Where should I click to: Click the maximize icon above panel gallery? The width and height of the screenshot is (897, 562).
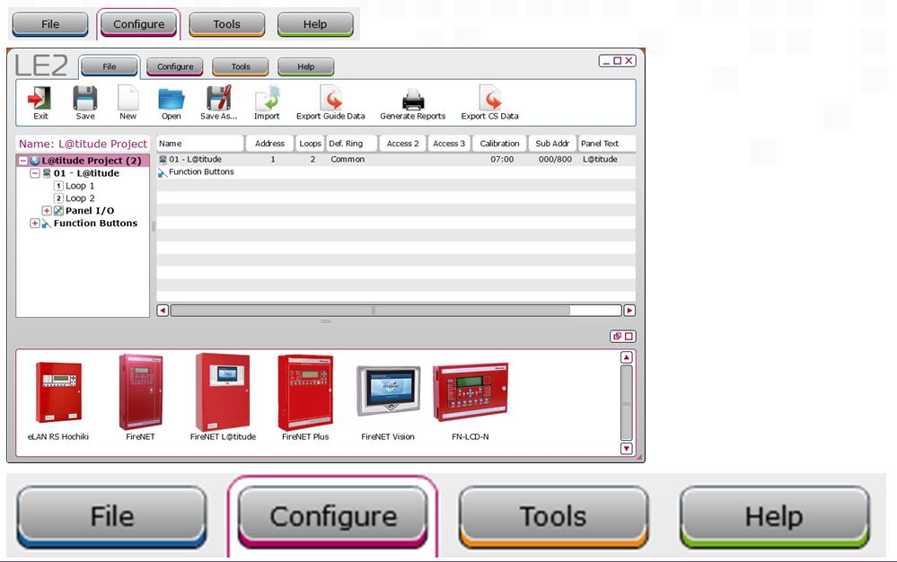pyautogui.click(x=629, y=336)
